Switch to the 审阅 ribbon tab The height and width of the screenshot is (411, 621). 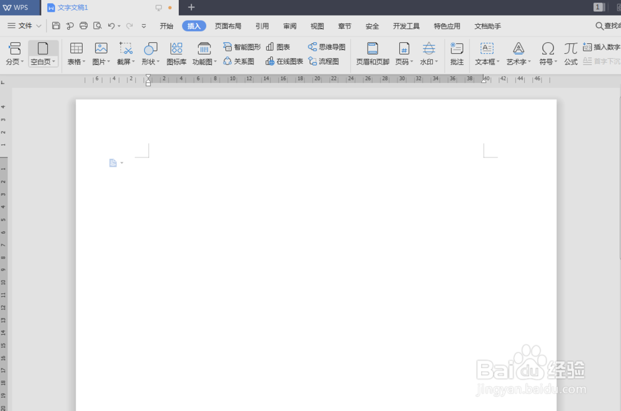point(289,26)
